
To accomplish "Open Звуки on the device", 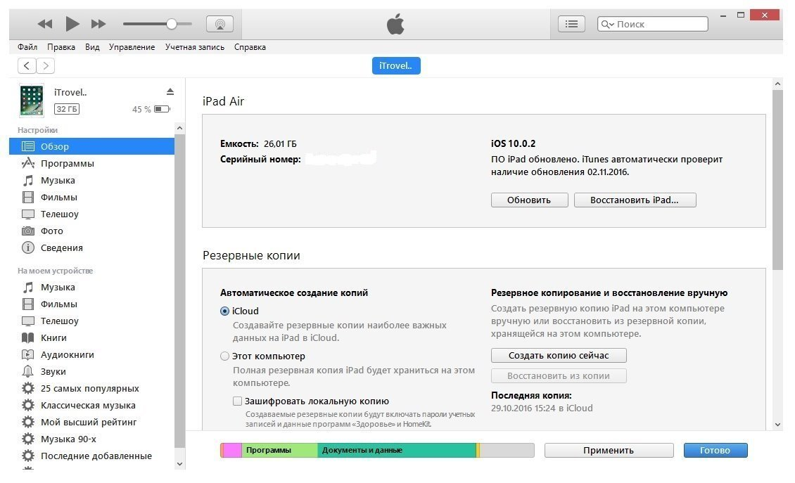I will [91, 371].
